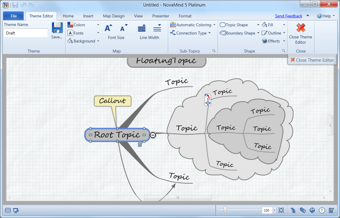Click the notes pencil icon in status bar
The height and width of the screenshot is (218, 340).
pos(331,210)
